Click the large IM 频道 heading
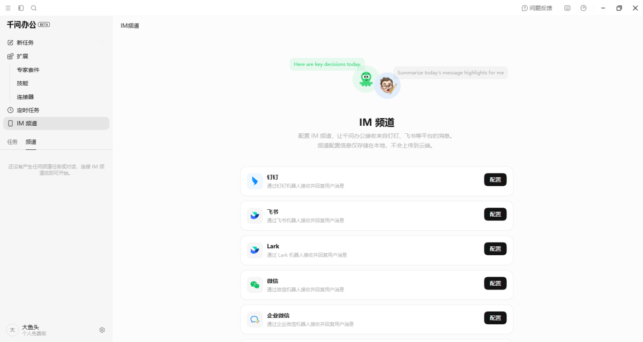Viewport: 643px width, 342px height. click(377, 123)
